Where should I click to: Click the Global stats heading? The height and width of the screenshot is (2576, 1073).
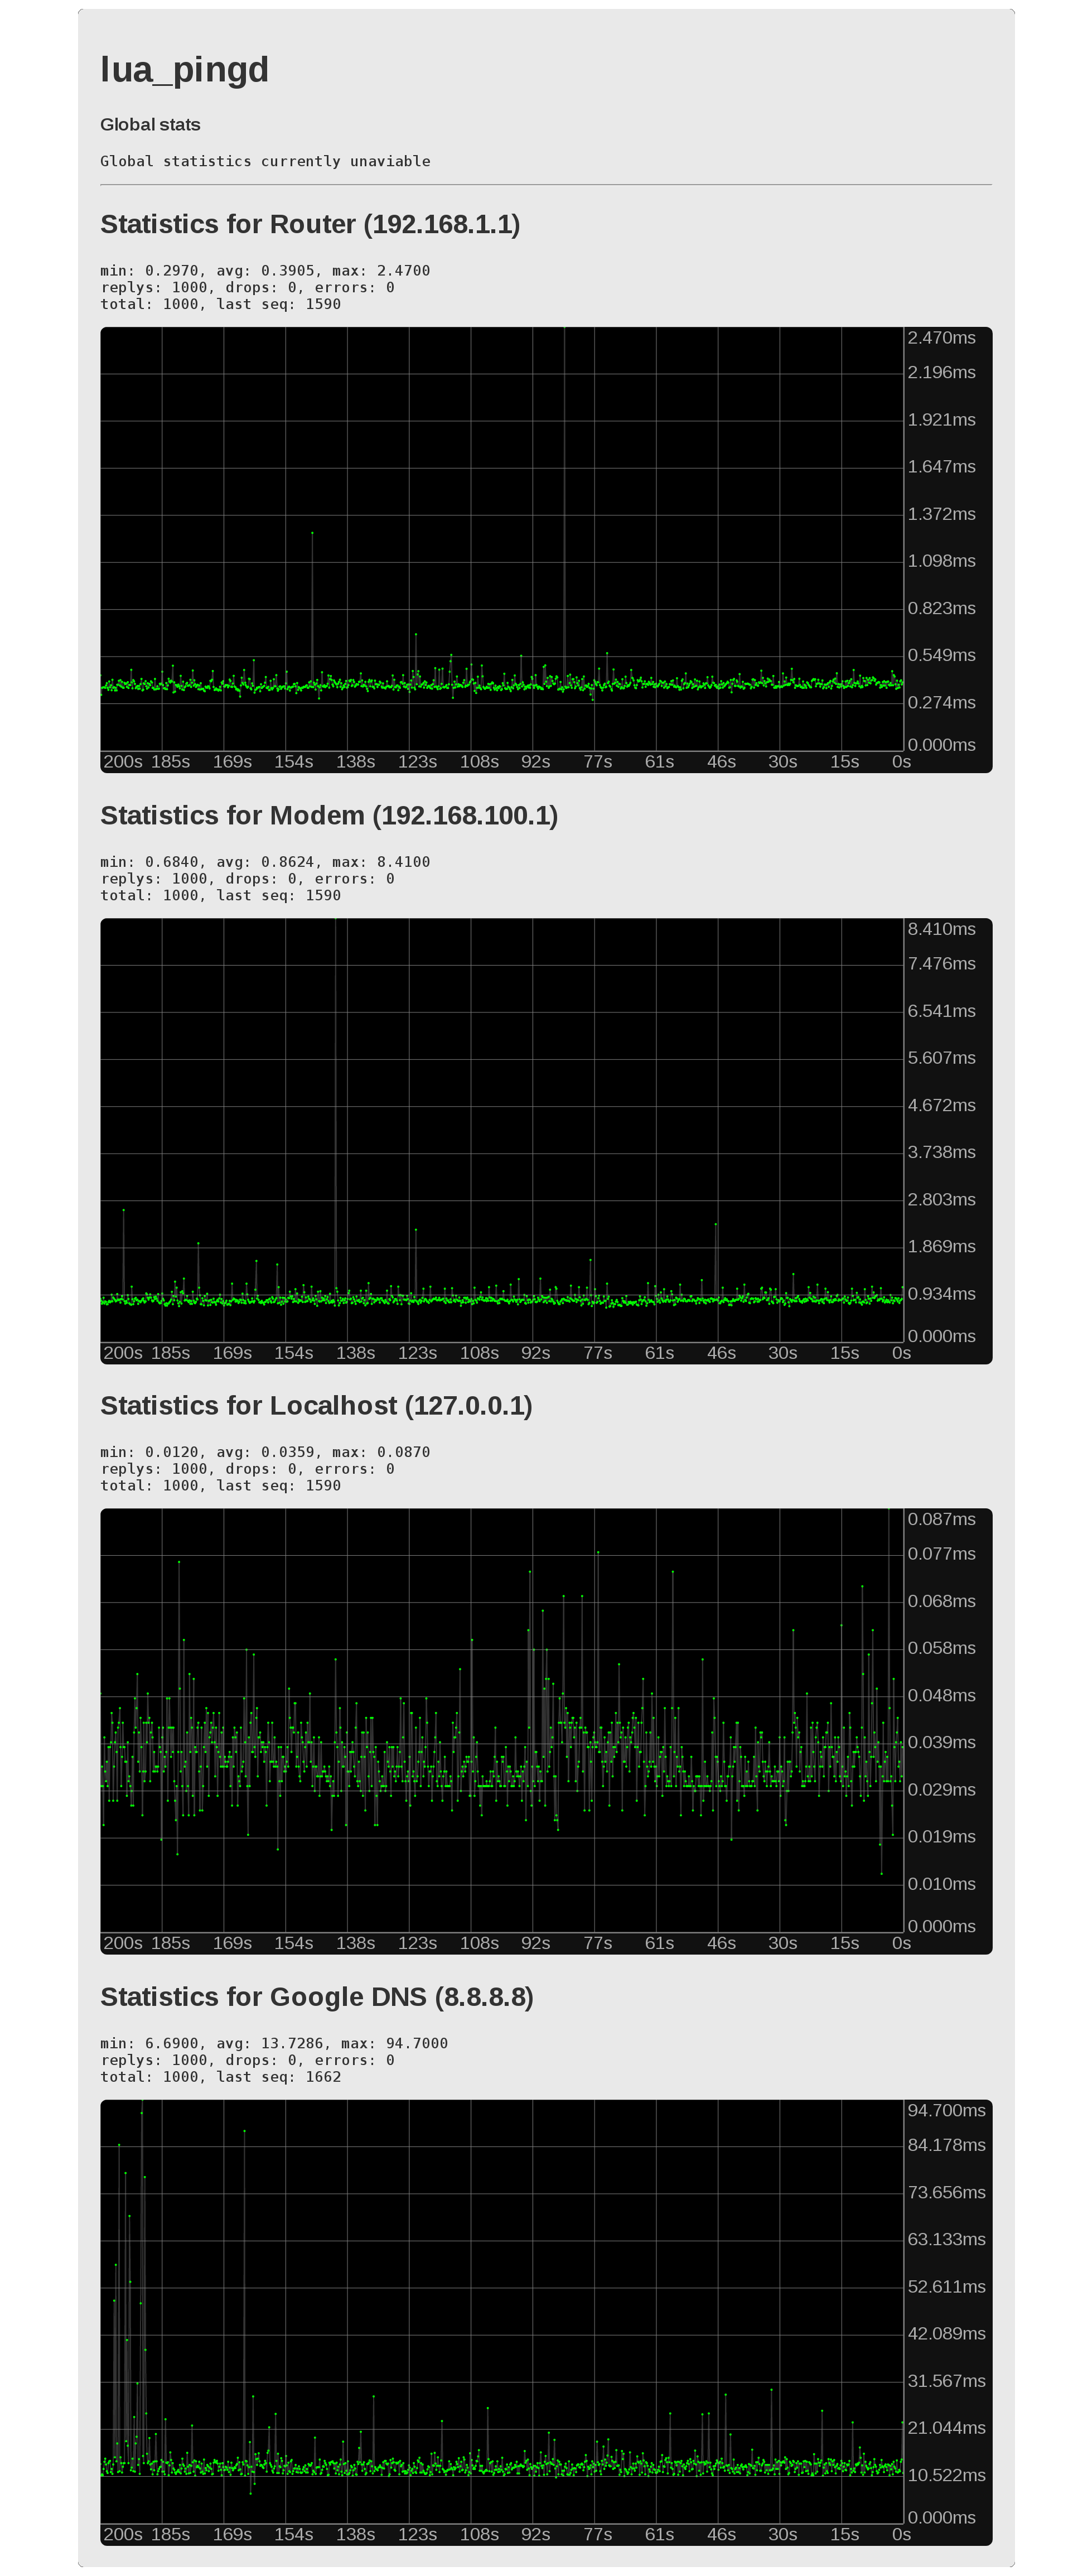tap(150, 124)
